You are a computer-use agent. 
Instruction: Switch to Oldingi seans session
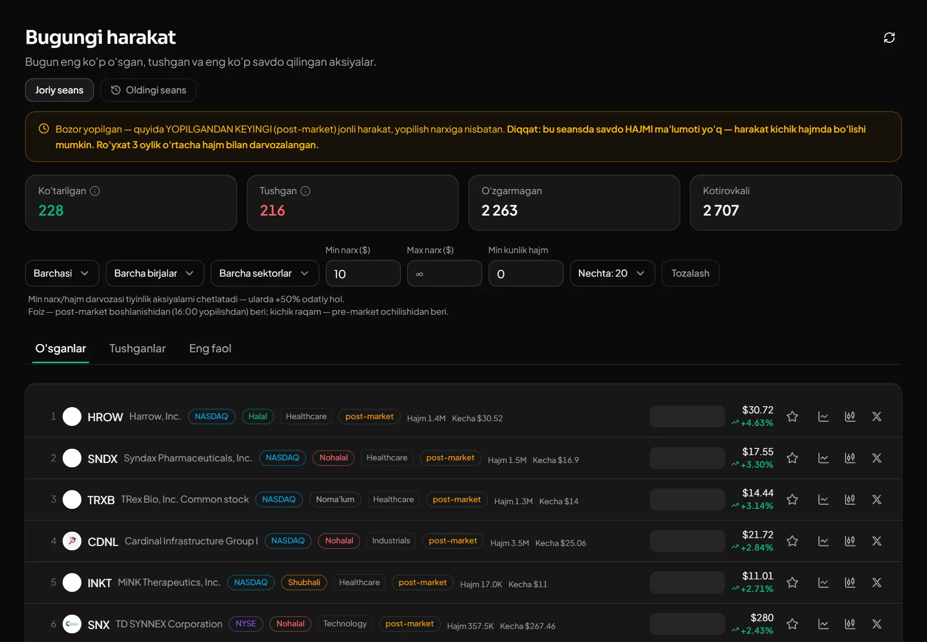148,90
